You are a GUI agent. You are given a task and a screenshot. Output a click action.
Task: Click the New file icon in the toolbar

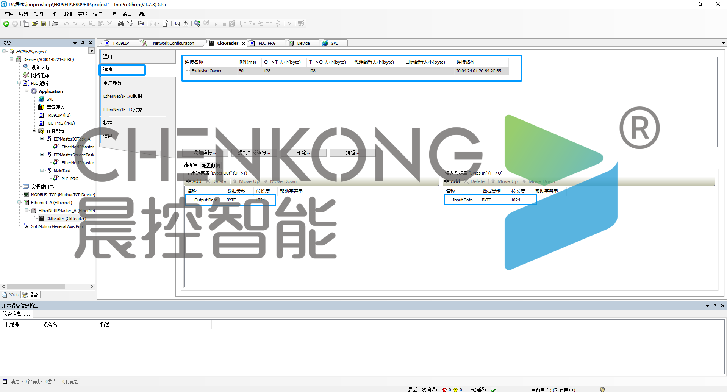(26, 23)
